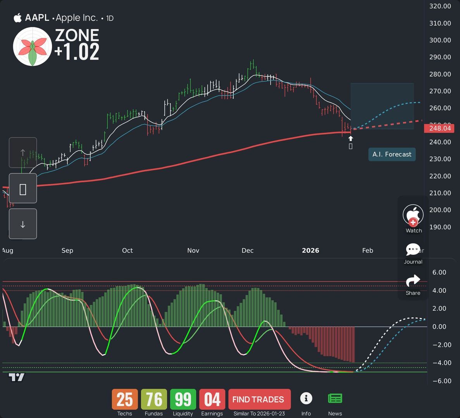460x418 pixels.
Task: Open the TradingView watermark logo
Action: tap(16, 377)
